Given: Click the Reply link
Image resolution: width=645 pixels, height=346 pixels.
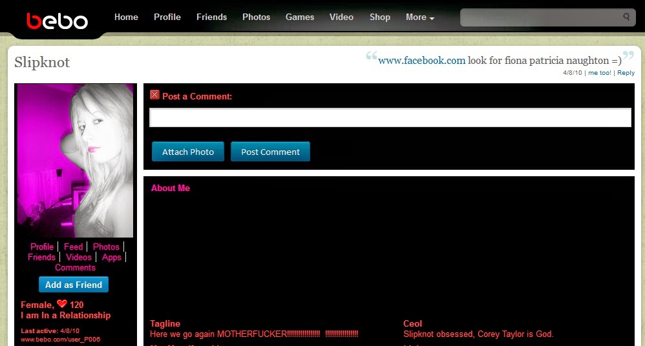Looking at the screenshot, I should tap(626, 73).
